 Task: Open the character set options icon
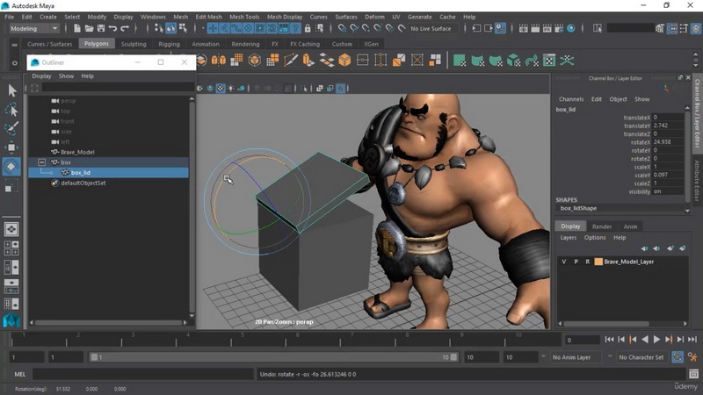pos(692,357)
